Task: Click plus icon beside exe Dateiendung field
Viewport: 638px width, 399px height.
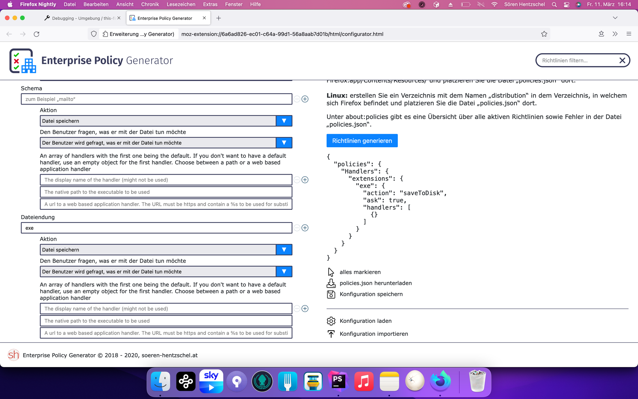Action: click(x=305, y=228)
